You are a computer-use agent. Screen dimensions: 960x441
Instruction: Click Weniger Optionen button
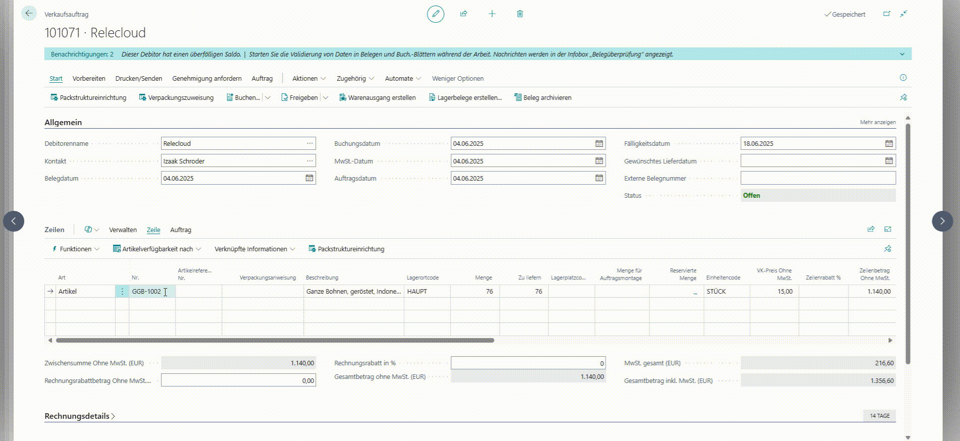pyautogui.click(x=458, y=78)
